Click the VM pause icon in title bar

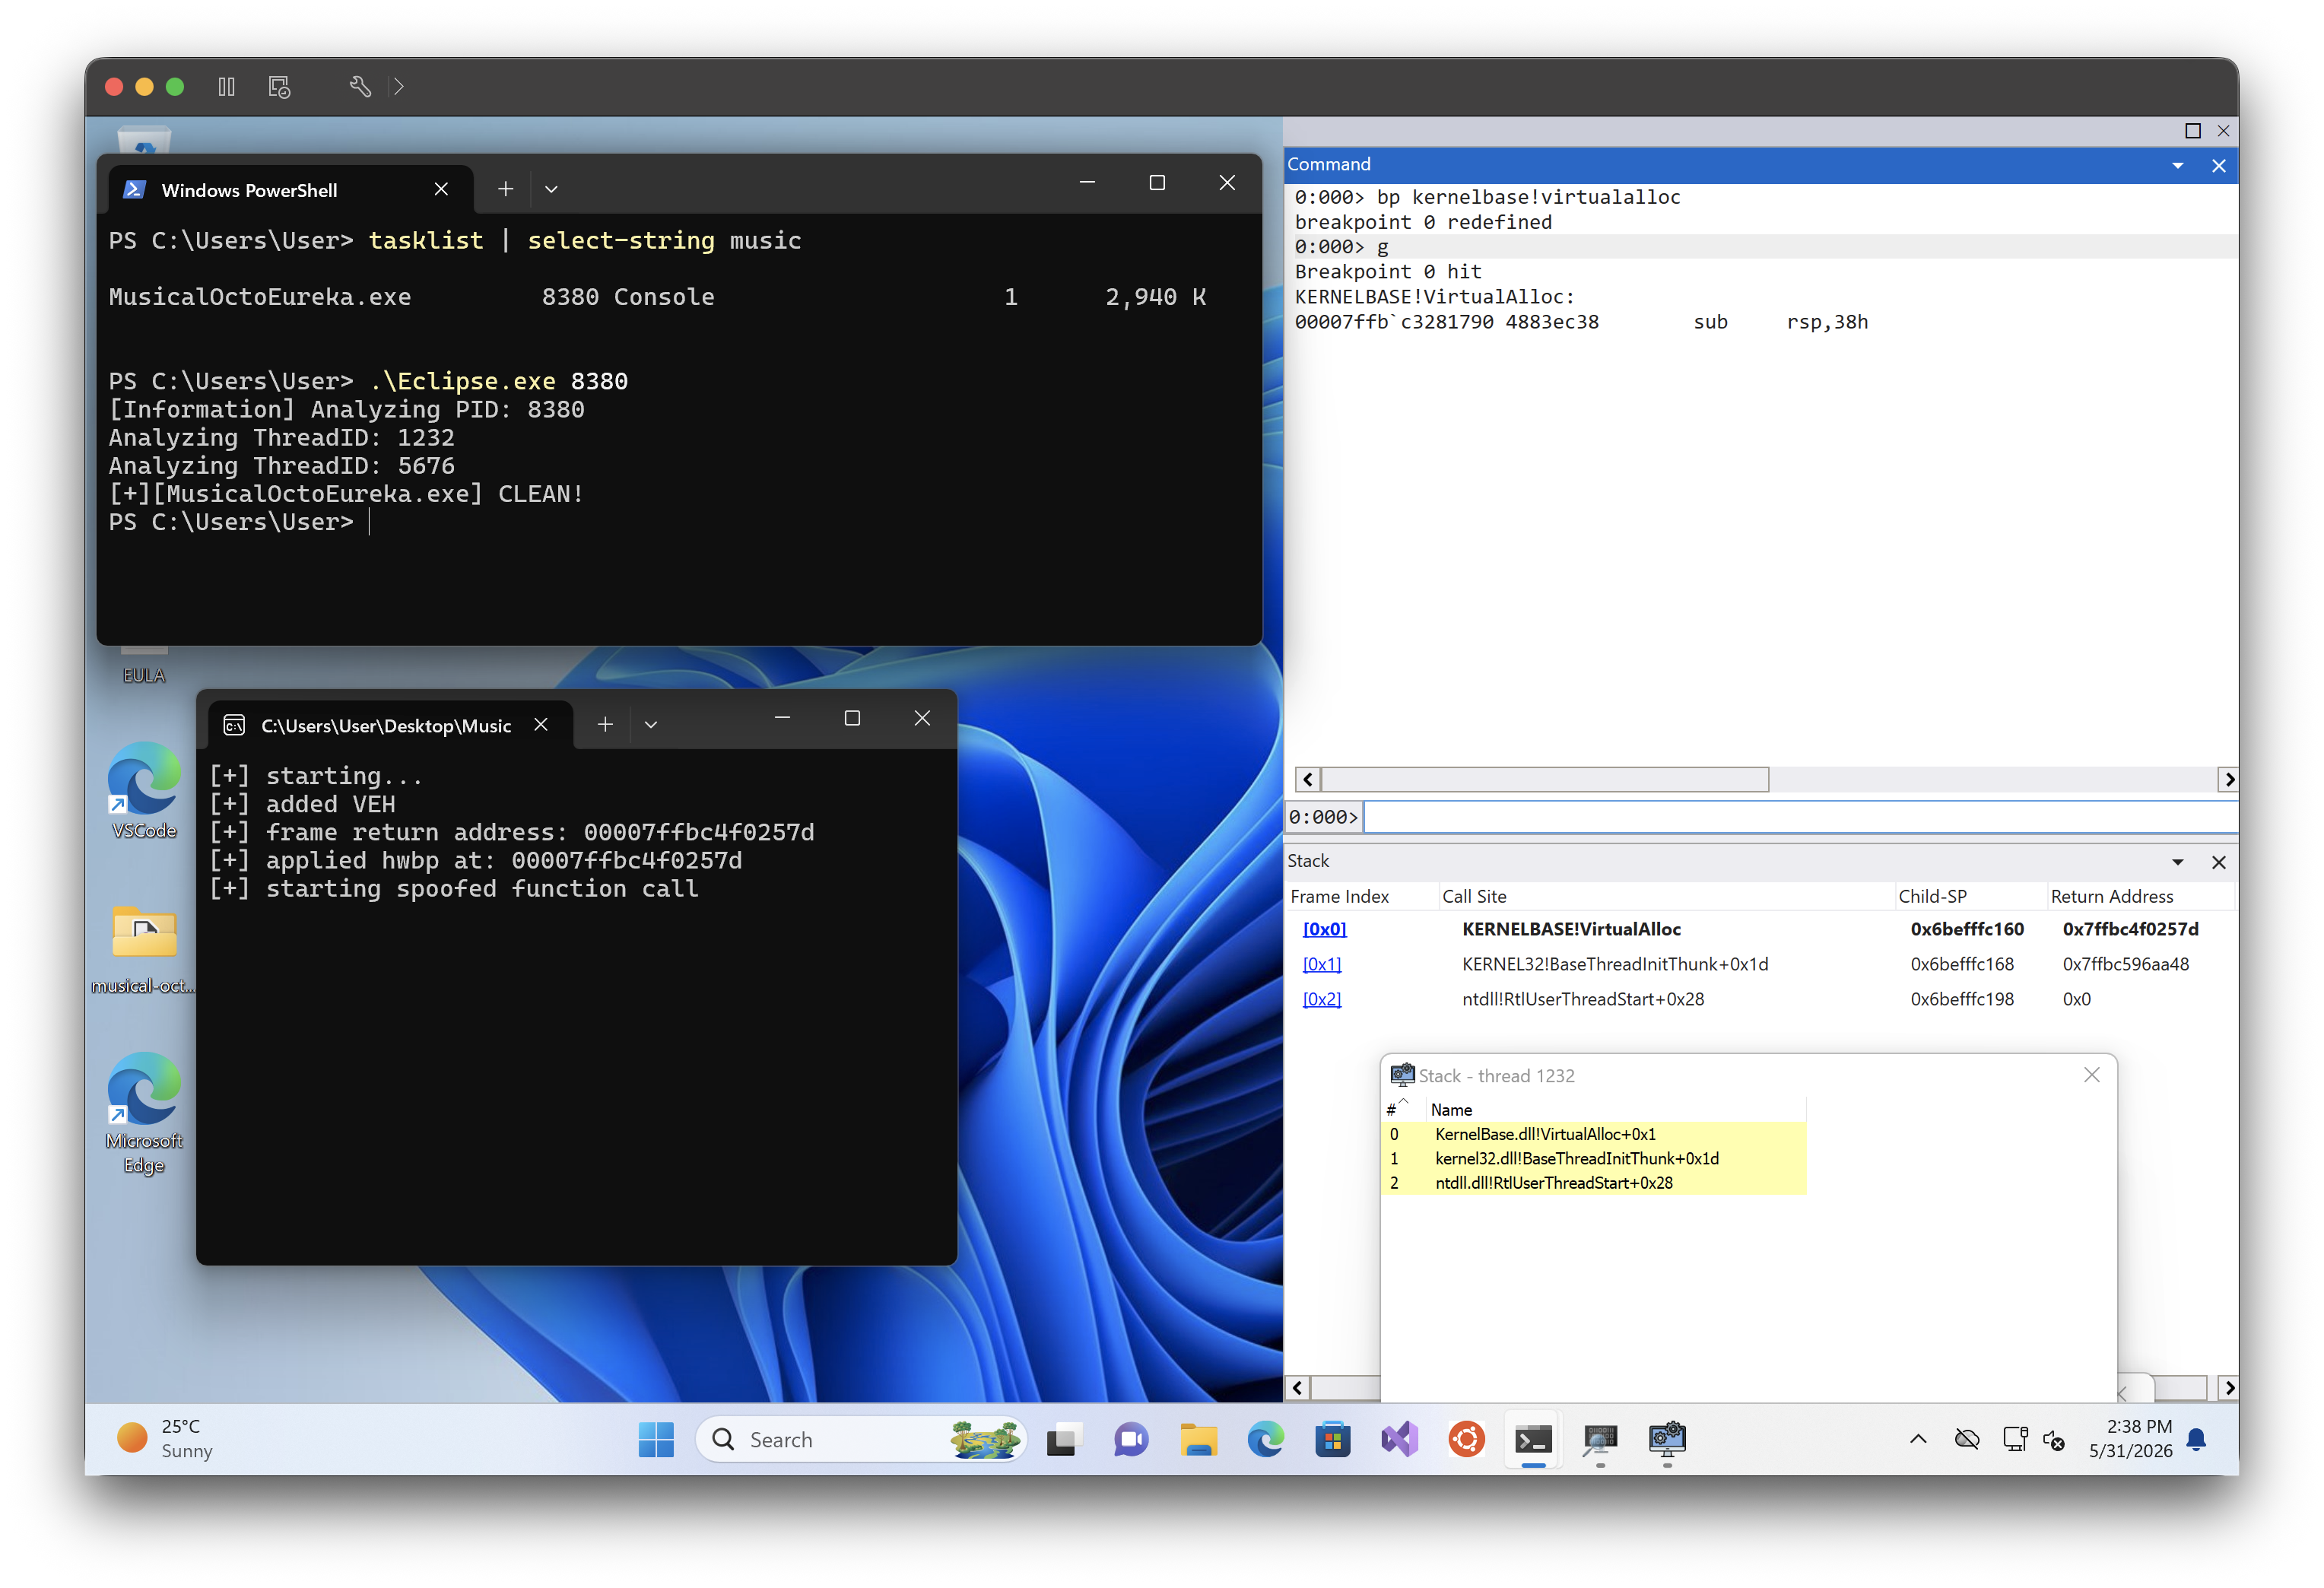[x=226, y=87]
